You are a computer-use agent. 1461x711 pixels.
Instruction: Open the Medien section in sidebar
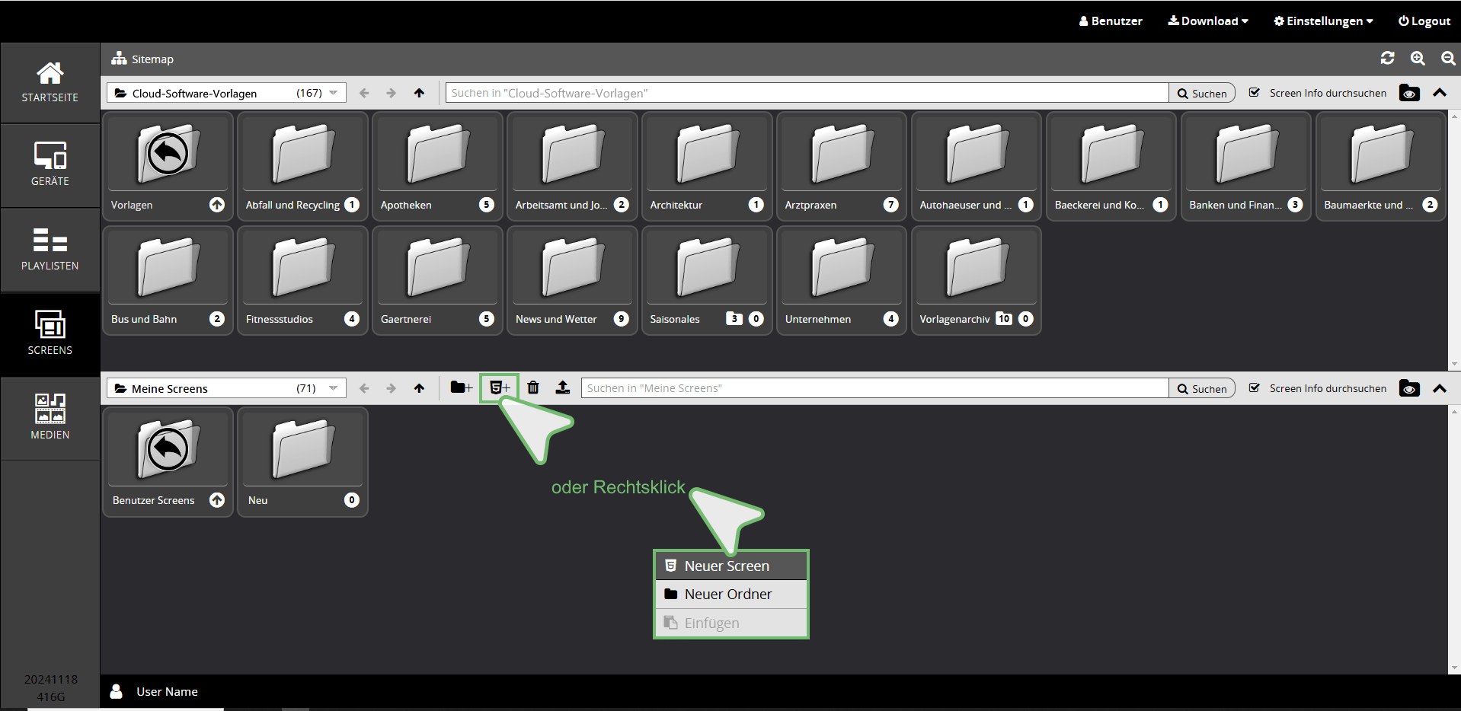[50, 418]
